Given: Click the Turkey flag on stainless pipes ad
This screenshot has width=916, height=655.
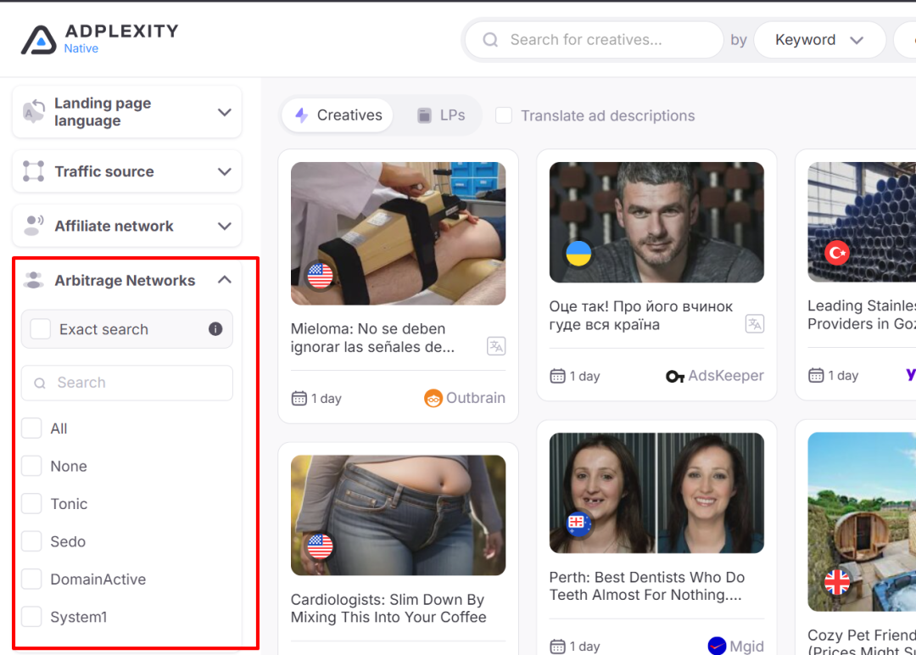Looking at the screenshot, I should pyautogui.click(x=837, y=253).
